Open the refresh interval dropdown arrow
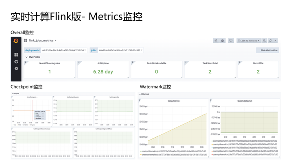The image size is (293, 164). 276,41
